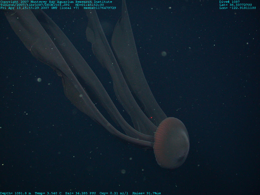Screen dimensions: 260x195
Task: Click the Temp= 3.540 C reading
Action: pos(48,193)
